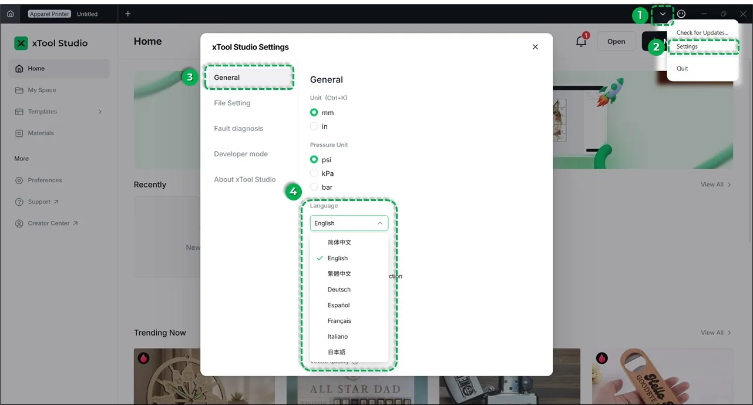The height and width of the screenshot is (405, 753).
Task: Select the mm unit radio button
Action: [x=314, y=112]
